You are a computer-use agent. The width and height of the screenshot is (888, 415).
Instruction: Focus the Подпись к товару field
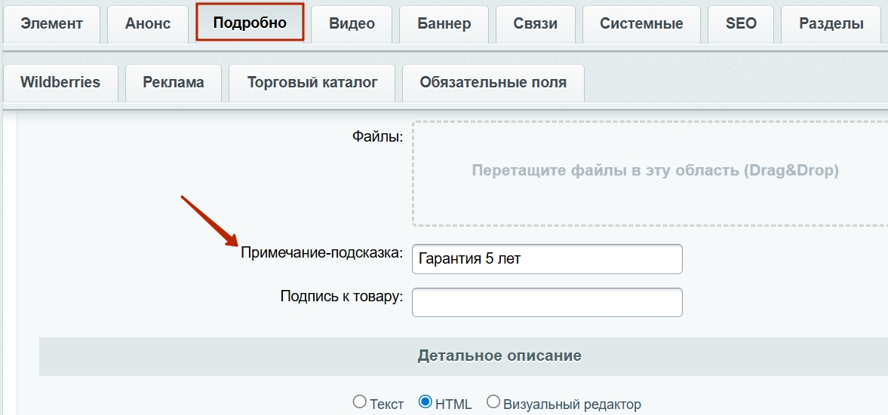pos(547,303)
